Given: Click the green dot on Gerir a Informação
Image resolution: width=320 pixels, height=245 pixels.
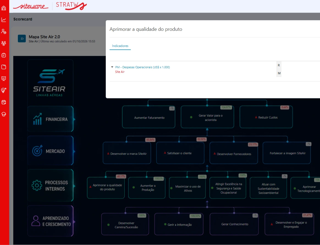Looking at the screenshot, I should (165, 224).
